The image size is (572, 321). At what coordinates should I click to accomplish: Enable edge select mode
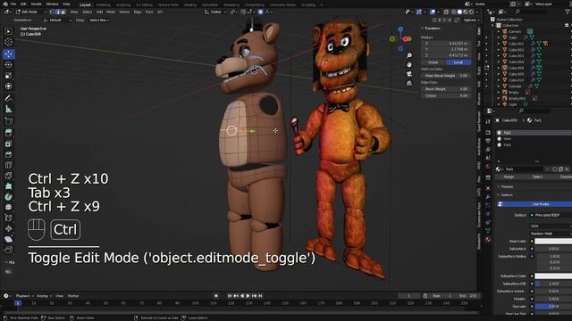pos(57,12)
